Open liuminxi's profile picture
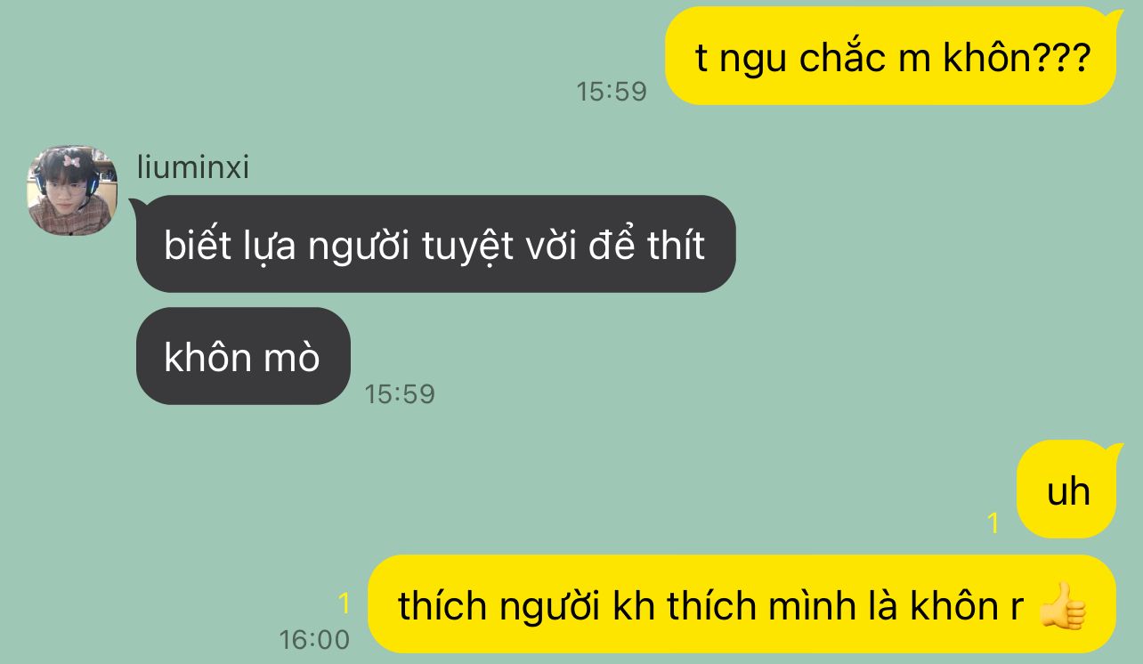Image resolution: width=1143 pixels, height=664 pixels. [x=72, y=190]
